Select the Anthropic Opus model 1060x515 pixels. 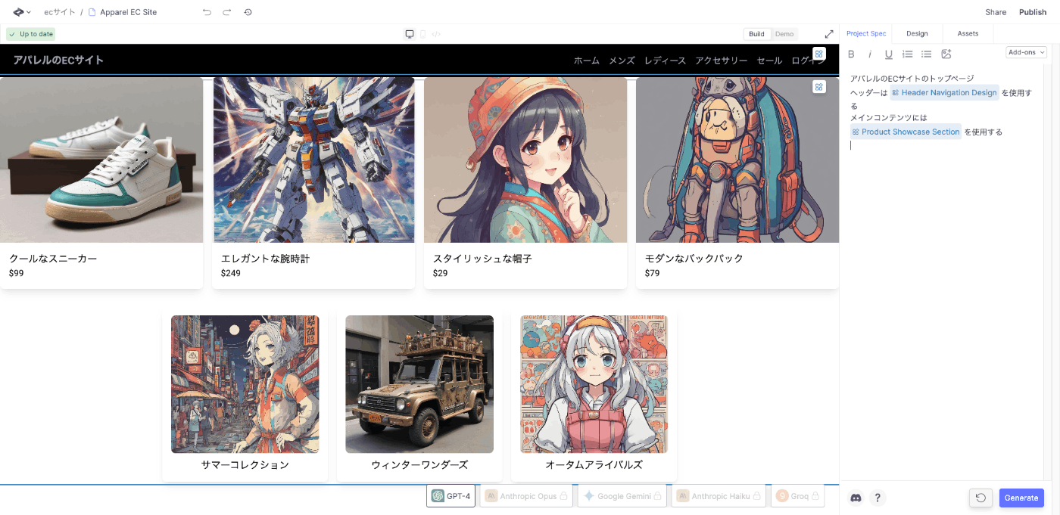[x=526, y=496]
